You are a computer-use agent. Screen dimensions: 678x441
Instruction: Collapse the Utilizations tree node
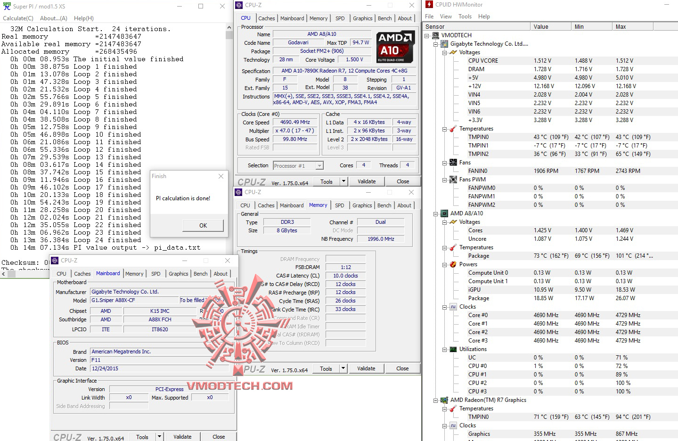pyautogui.click(x=444, y=349)
